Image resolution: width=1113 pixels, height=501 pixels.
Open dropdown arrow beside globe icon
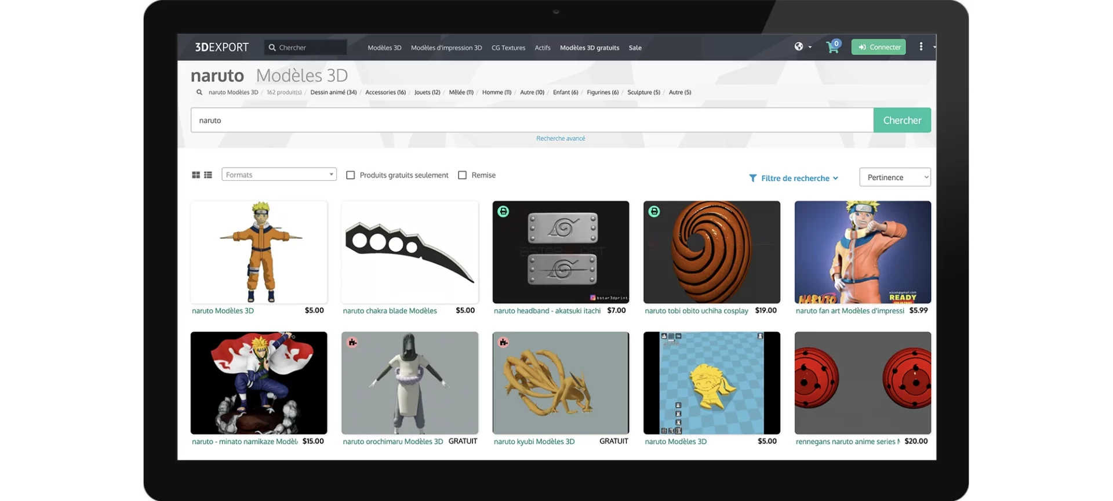click(810, 47)
